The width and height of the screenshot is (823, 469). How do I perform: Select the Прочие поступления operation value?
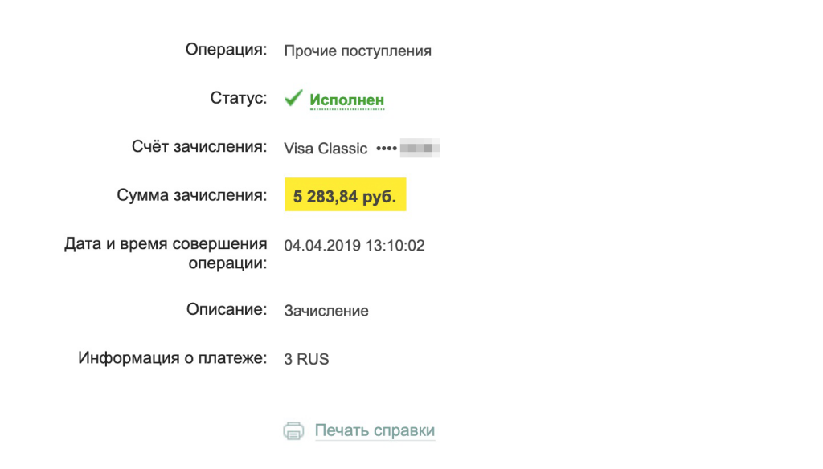tap(358, 51)
